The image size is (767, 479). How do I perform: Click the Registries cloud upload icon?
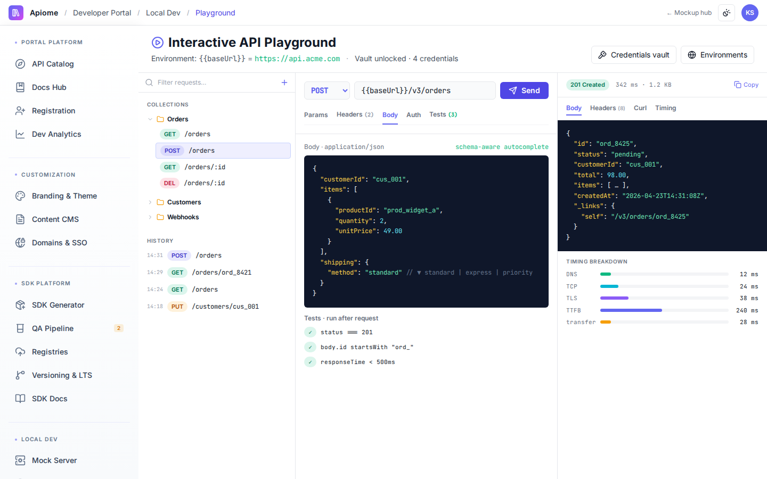20,352
